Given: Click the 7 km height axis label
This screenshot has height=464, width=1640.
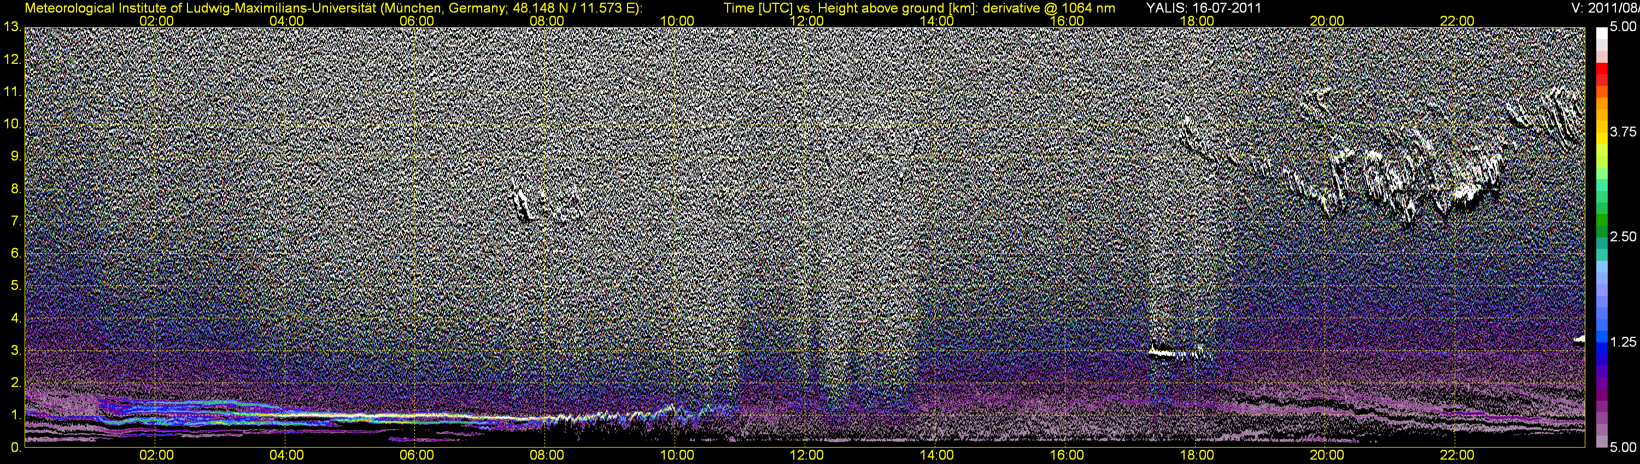Looking at the screenshot, I should pos(15,221).
